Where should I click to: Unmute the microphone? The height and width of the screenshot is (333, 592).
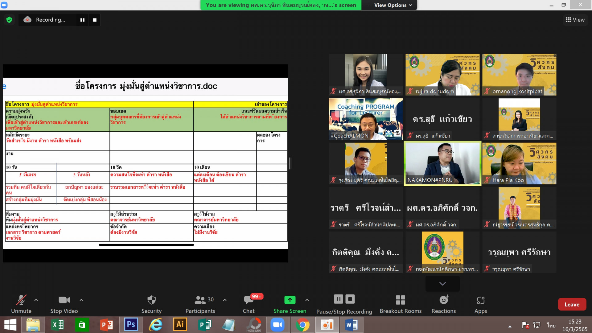21,304
